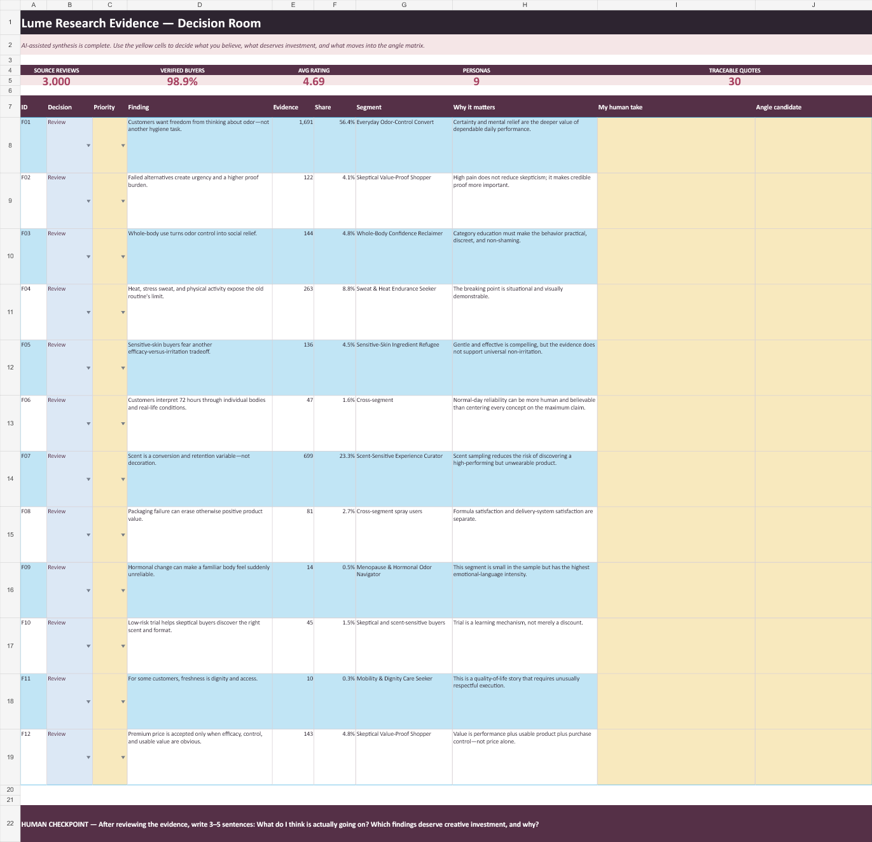Select the Segment header cell
Viewport: 872px width, 842px height.
404,107
